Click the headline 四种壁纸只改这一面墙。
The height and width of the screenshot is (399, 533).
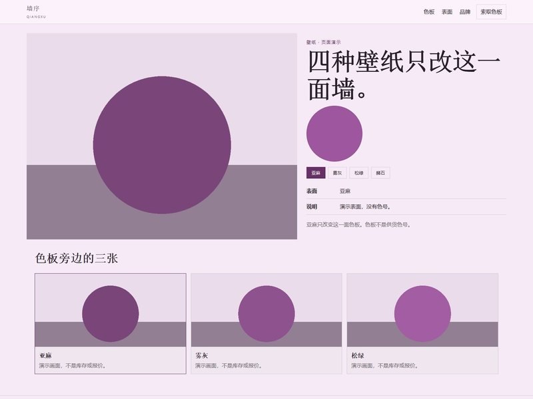click(x=404, y=75)
